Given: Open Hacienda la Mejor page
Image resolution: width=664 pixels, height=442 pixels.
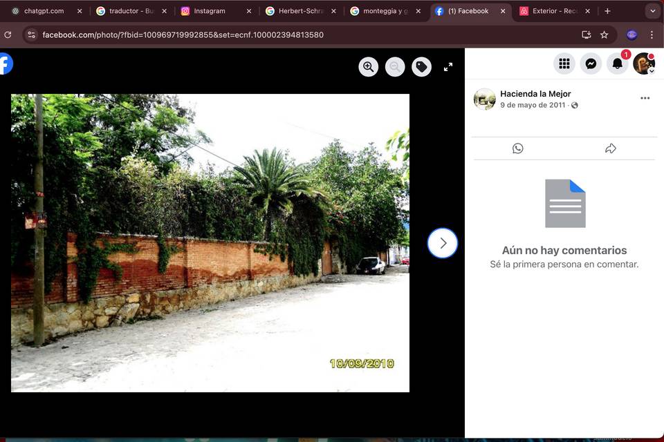Looking at the screenshot, I should pos(535,94).
